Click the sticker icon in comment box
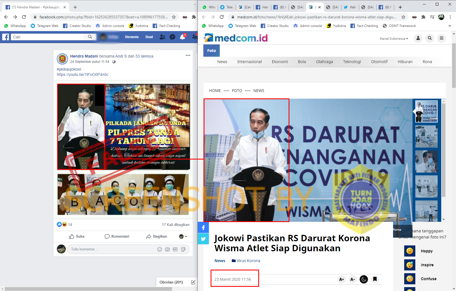The height and width of the screenshot is (291, 456). pos(183,249)
